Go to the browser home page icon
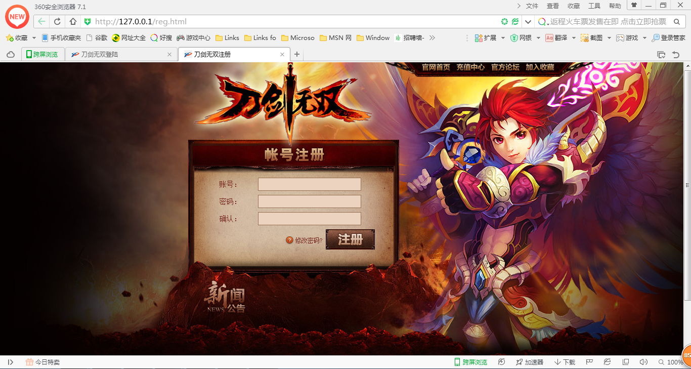The height and width of the screenshot is (369, 691). tap(73, 22)
